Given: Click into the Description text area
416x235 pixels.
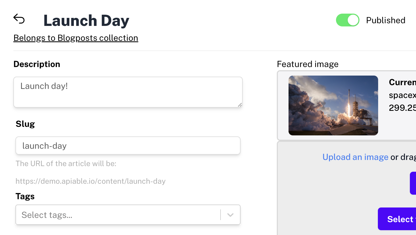Looking at the screenshot, I should pos(128,92).
